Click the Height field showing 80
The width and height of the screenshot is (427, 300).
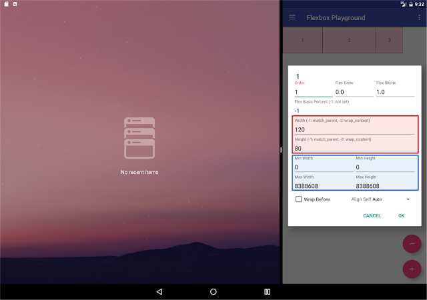[354, 148]
